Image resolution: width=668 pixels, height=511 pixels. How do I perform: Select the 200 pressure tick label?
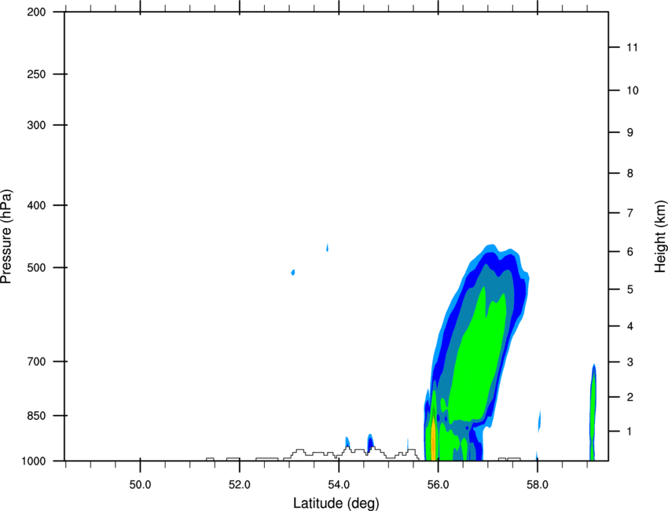pyautogui.click(x=36, y=13)
